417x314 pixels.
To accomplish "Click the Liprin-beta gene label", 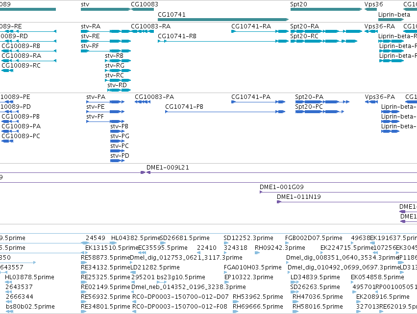I will tap(394, 14).
